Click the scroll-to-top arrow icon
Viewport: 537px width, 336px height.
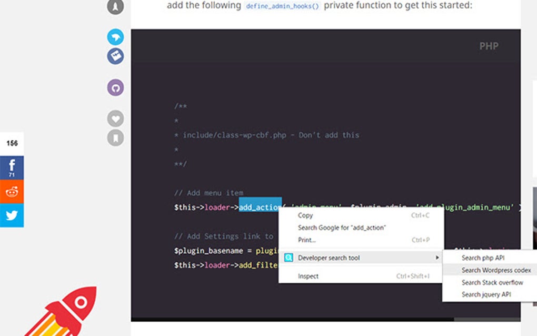tap(115, 7)
